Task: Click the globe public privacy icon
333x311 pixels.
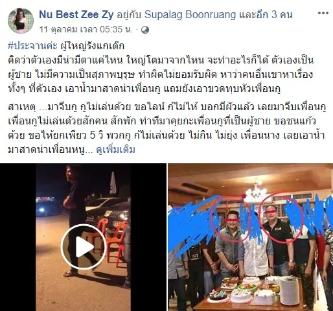Action: click(x=145, y=30)
